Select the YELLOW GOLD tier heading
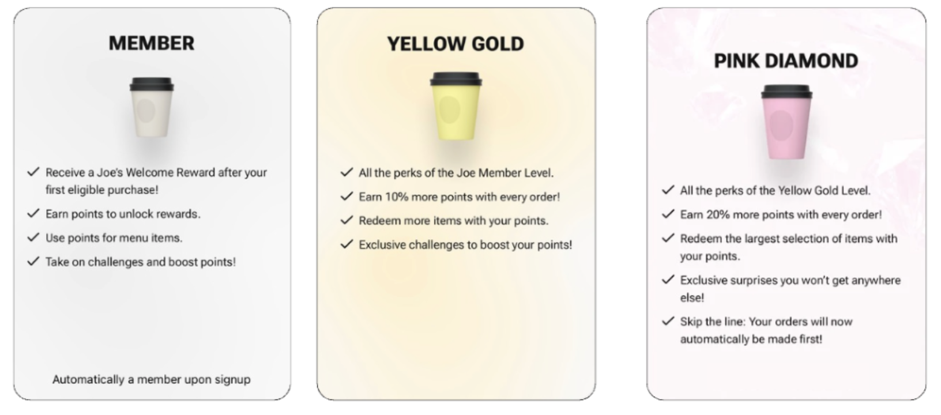The height and width of the screenshot is (415, 941). [x=456, y=44]
